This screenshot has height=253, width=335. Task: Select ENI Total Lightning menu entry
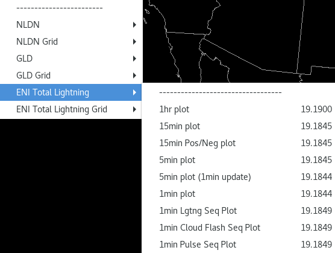point(70,92)
